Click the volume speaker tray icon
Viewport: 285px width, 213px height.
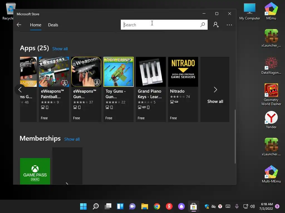pos(252,206)
